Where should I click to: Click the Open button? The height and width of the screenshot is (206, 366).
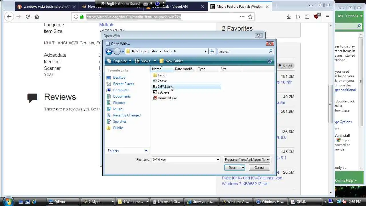click(x=232, y=168)
